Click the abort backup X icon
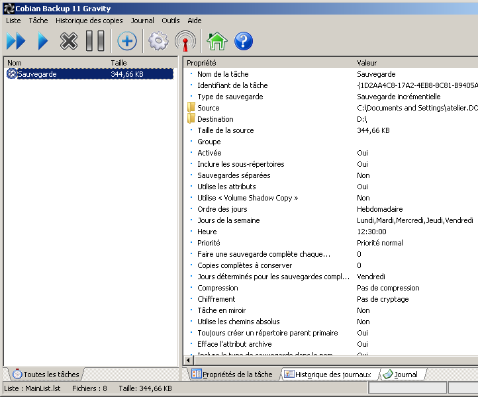The image size is (478, 397). (x=69, y=42)
